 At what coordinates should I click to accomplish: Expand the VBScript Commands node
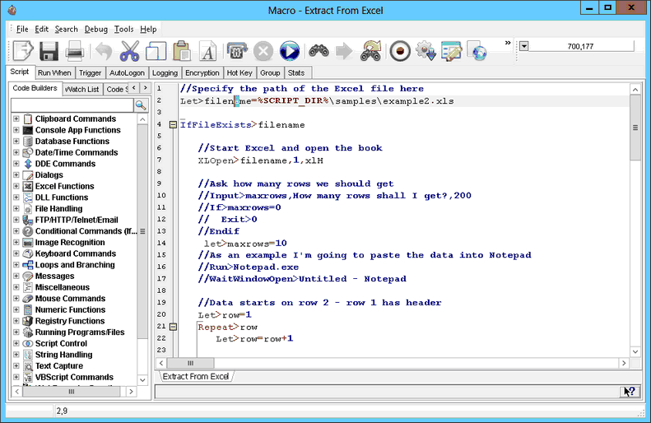(x=16, y=377)
